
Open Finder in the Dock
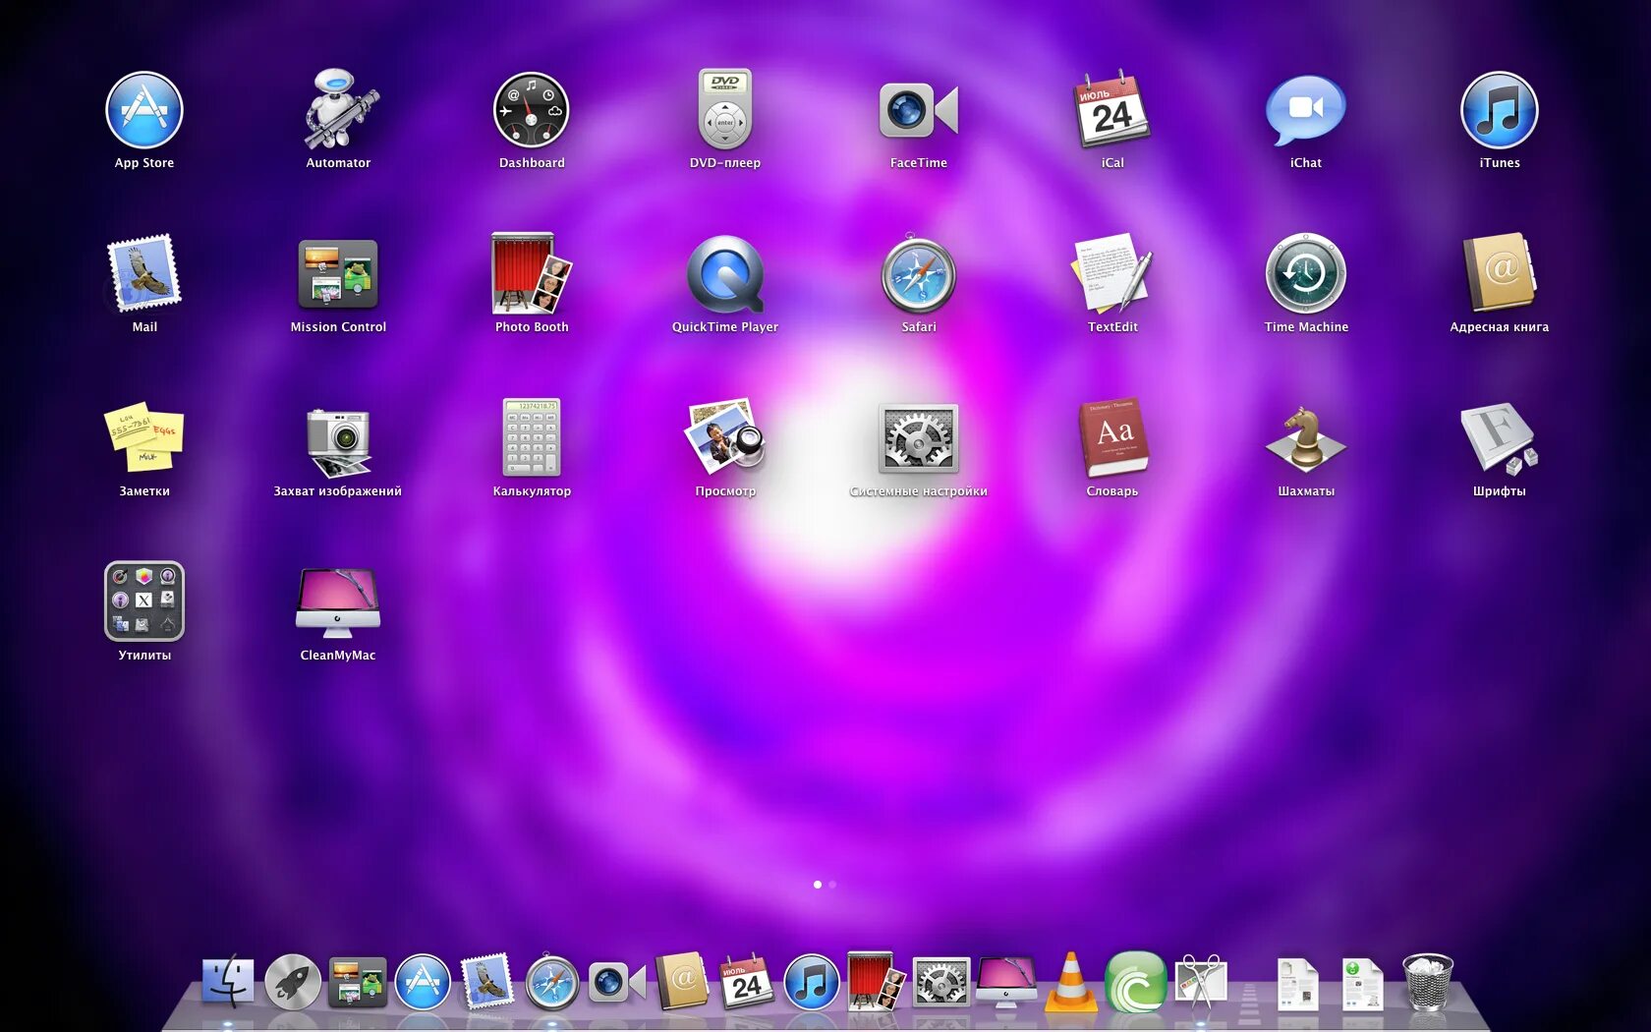tap(228, 982)
